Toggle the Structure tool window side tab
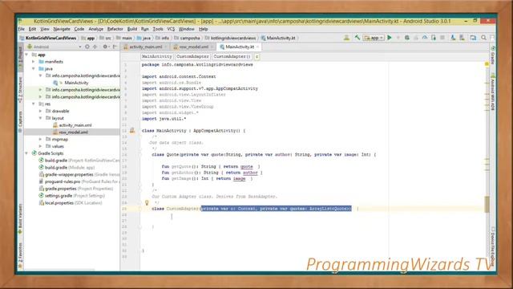The image size is (513, 289). 21,89
